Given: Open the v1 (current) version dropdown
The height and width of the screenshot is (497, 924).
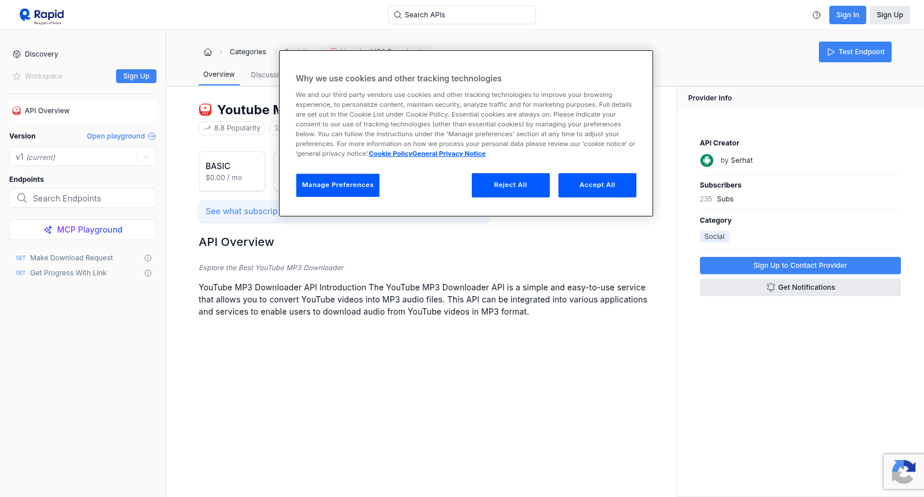Looking at the screenshot, I should [83, 157].
